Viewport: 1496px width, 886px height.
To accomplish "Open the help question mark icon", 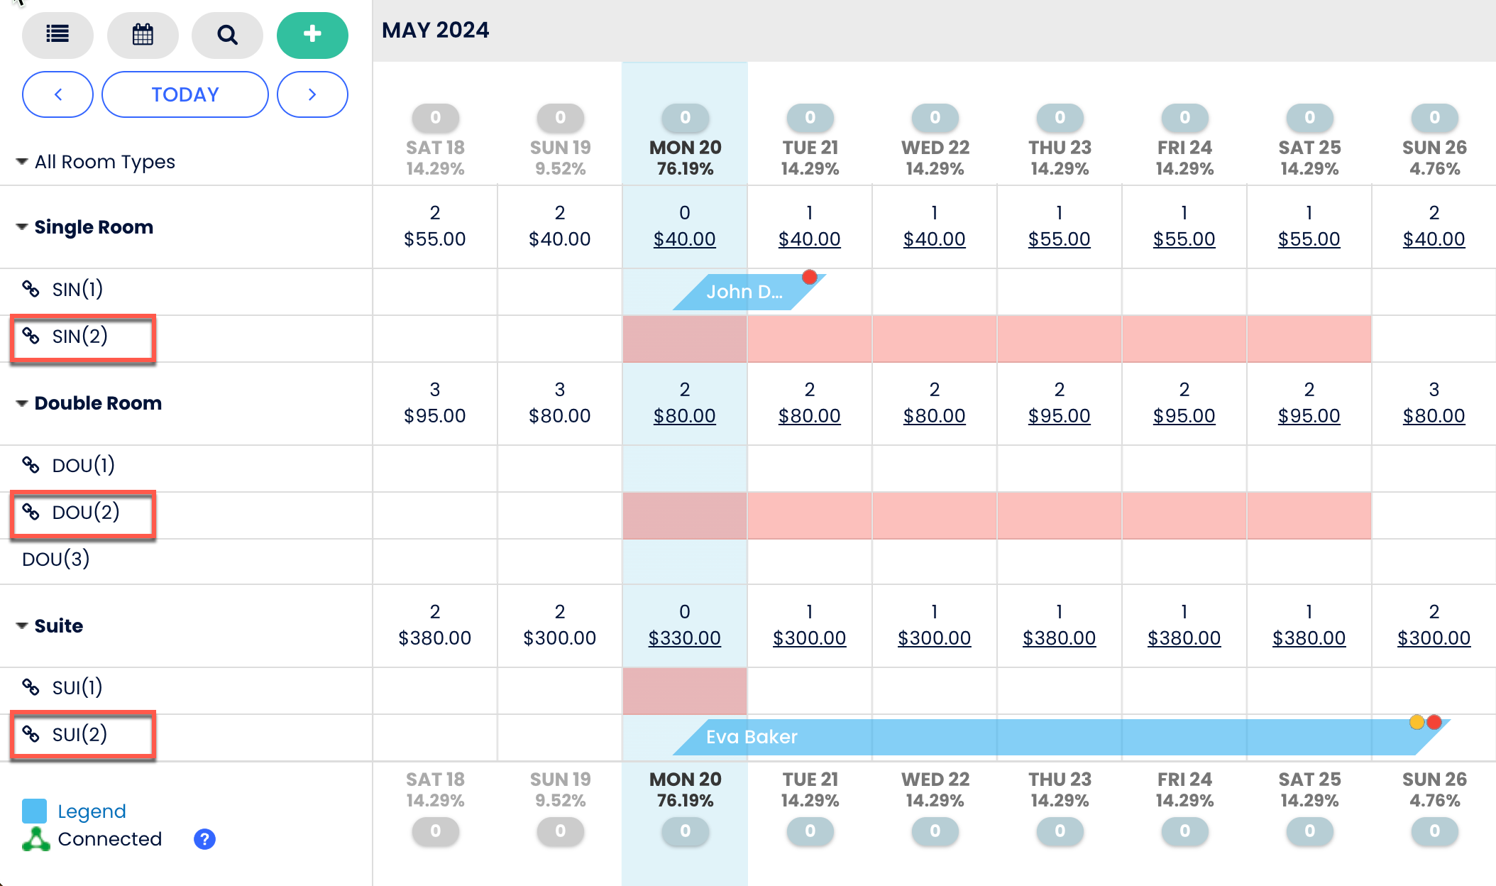I will 204,839.
